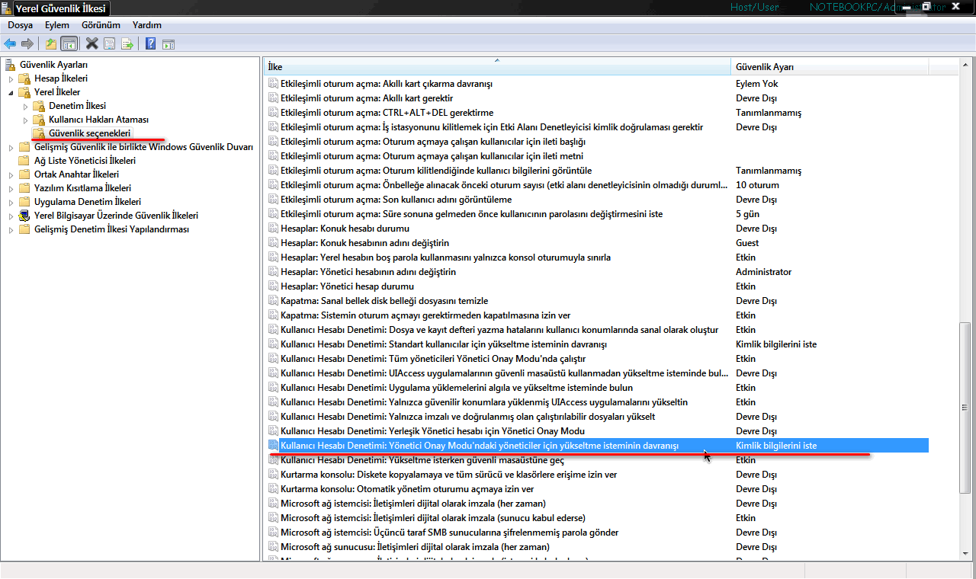
Task: Toggle the show/hide console tree toolbar icon
Action: click(69, 44)
